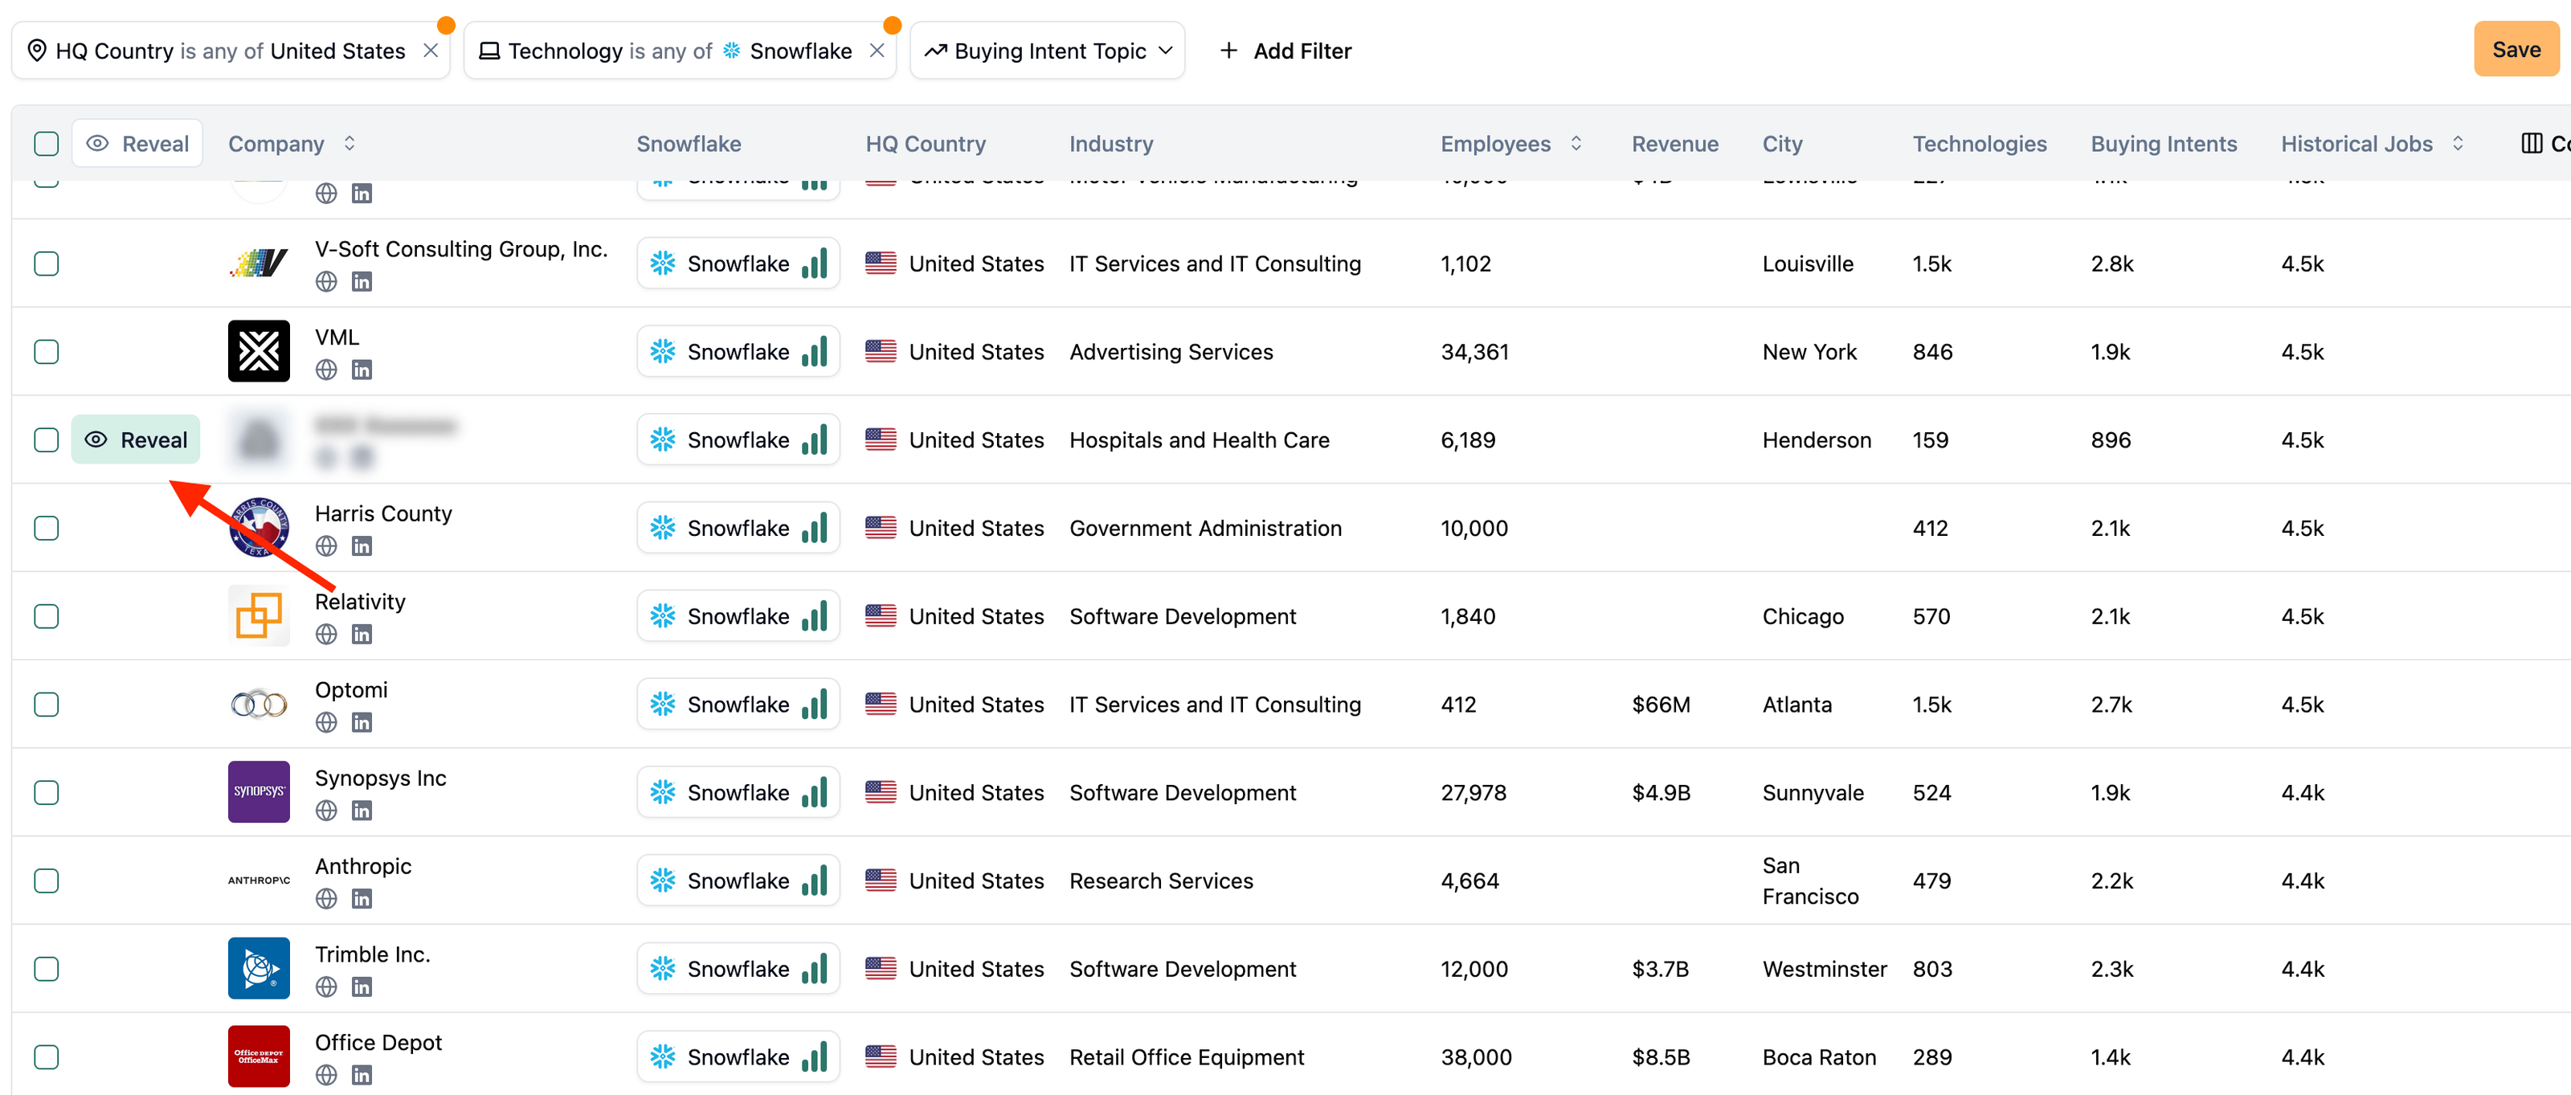
Task: Click Add Filter
Action: [1285, 51]
